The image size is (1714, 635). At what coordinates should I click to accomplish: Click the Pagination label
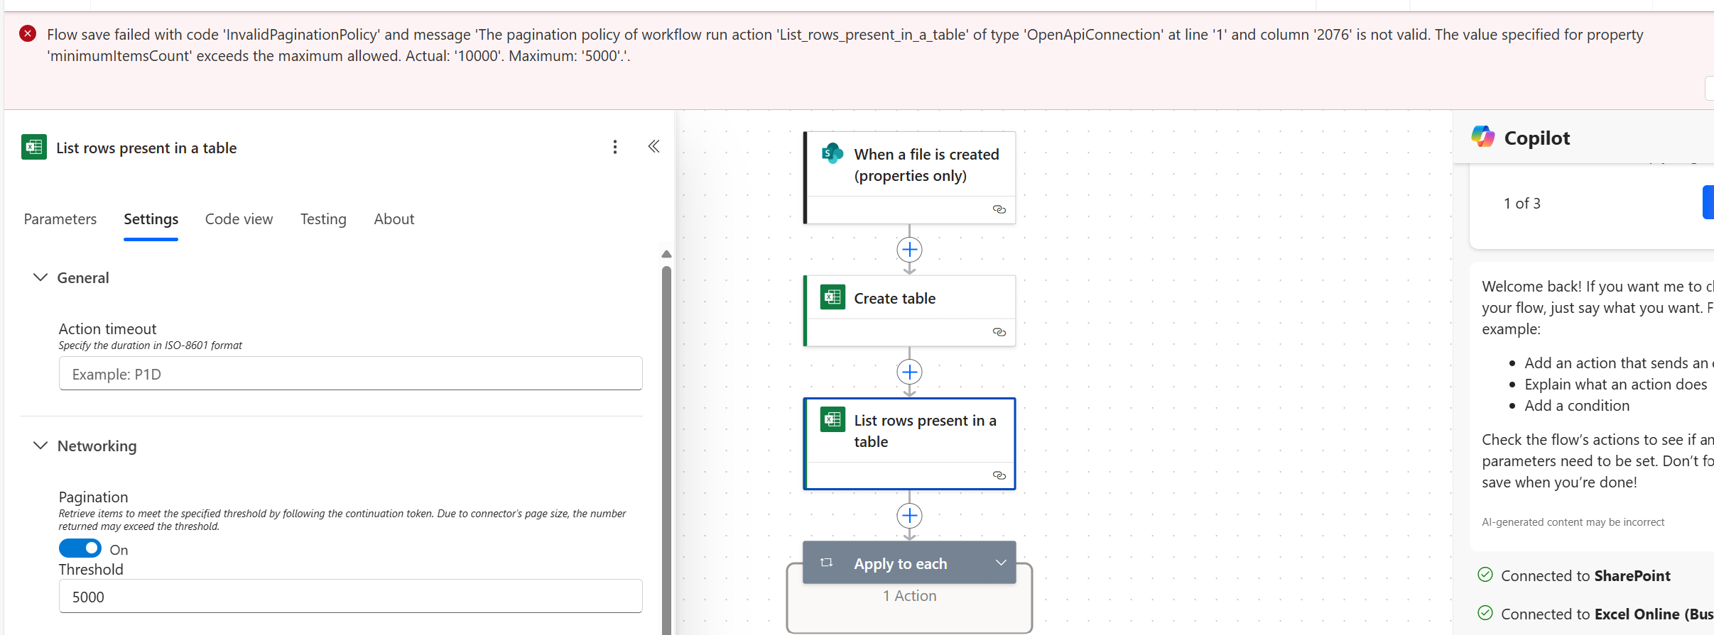(x=93, y=497)
